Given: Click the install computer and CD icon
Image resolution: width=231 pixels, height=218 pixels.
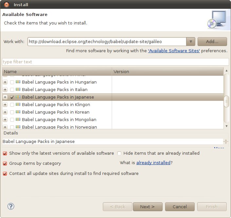Looking at the screenshot, I should tap(217, 20).
